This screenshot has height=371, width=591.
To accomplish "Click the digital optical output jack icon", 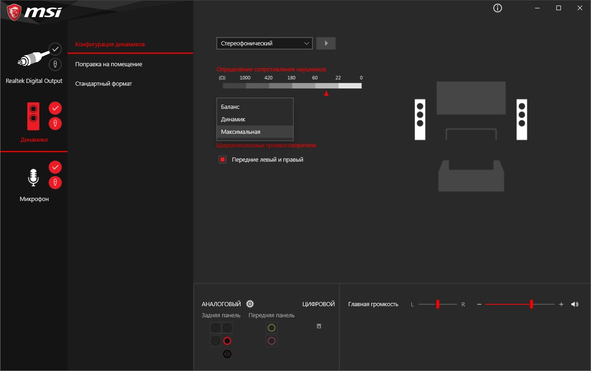I will point(319,326).
